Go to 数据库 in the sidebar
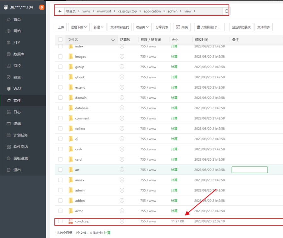Viewport: 283px width, 238px height. (19, 54)
